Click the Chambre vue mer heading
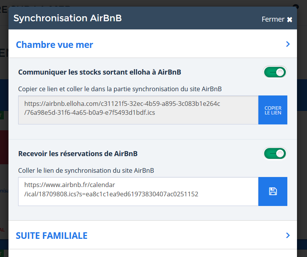The height and width of the screenshot is (257, 307). [x=54, y=44]
